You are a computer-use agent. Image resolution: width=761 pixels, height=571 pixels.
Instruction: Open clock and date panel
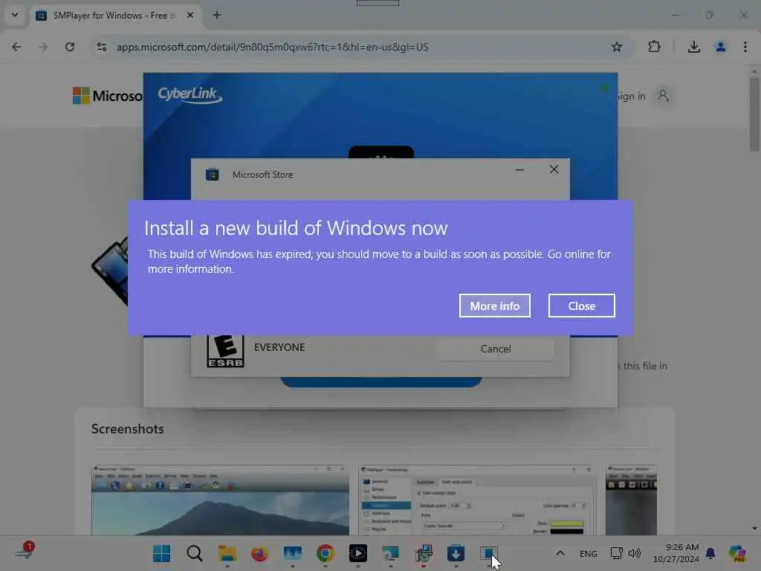[x=676, y=553]
